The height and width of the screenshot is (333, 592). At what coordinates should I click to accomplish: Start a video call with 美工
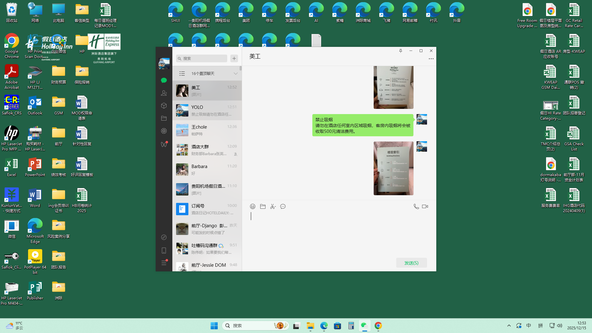pyautogui.click(x=425, y=207)
